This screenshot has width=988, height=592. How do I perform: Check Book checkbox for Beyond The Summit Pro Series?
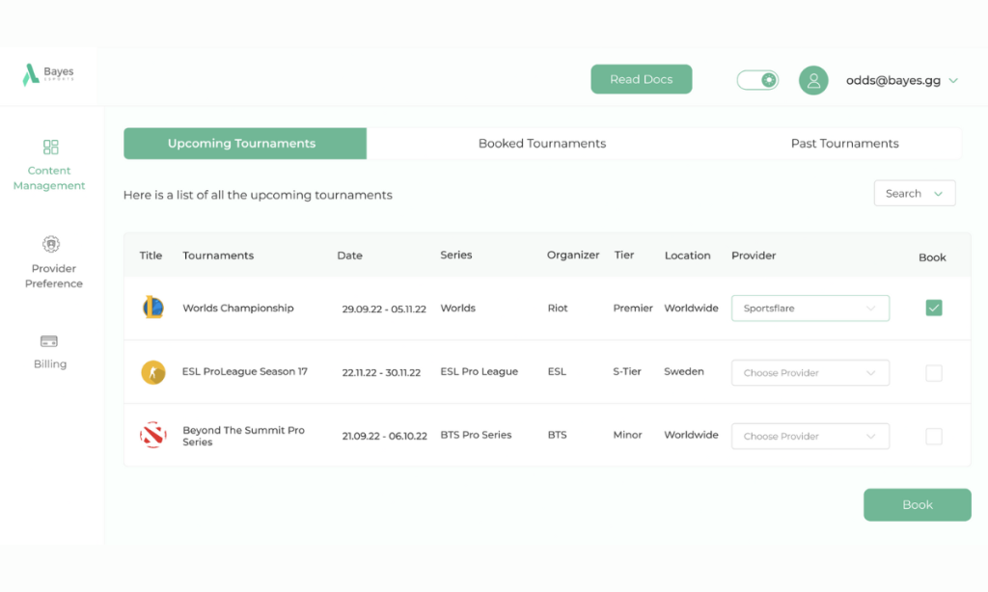point(934,436)
